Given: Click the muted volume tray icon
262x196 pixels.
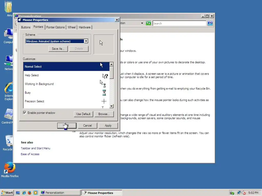Looking at the screenshot, I should [x=244, y=193].
